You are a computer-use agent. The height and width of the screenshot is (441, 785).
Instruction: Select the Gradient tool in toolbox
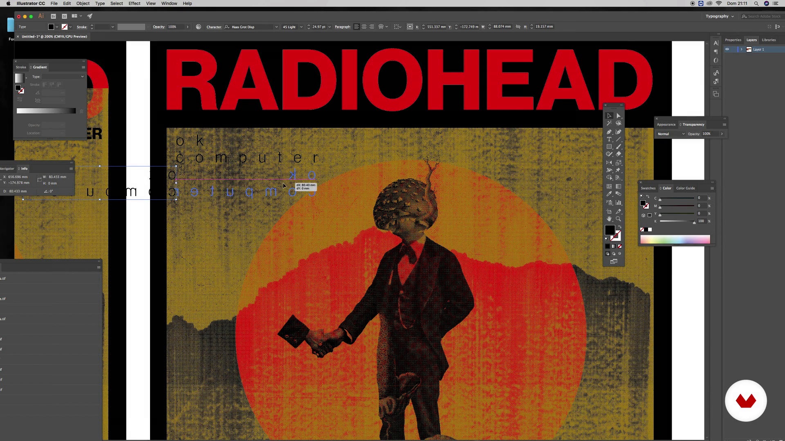(x=619, y=187)
